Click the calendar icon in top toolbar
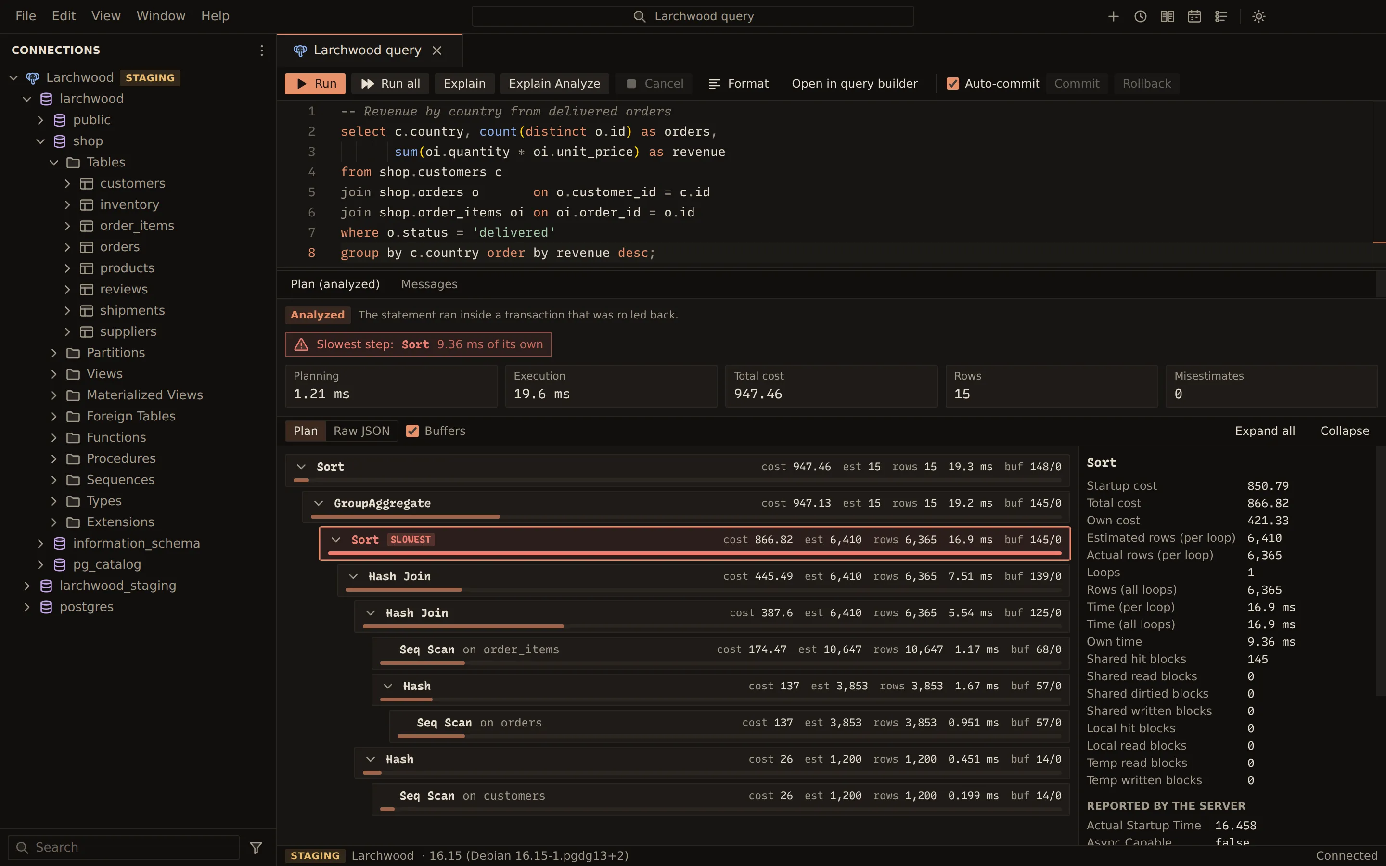Screen dimensions: 1386x866 (1193, 16)
